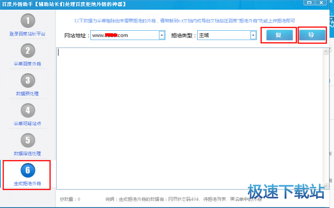Click the 拒绝类型： label
Screen dimensions: 334x208
point(183,36)
